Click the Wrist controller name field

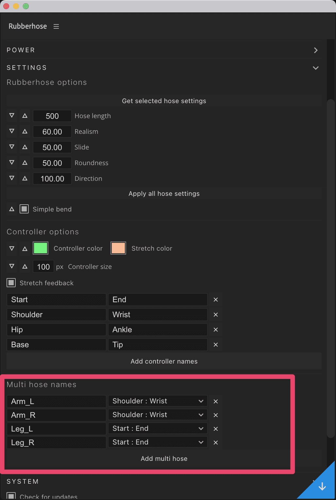point(158,315)
